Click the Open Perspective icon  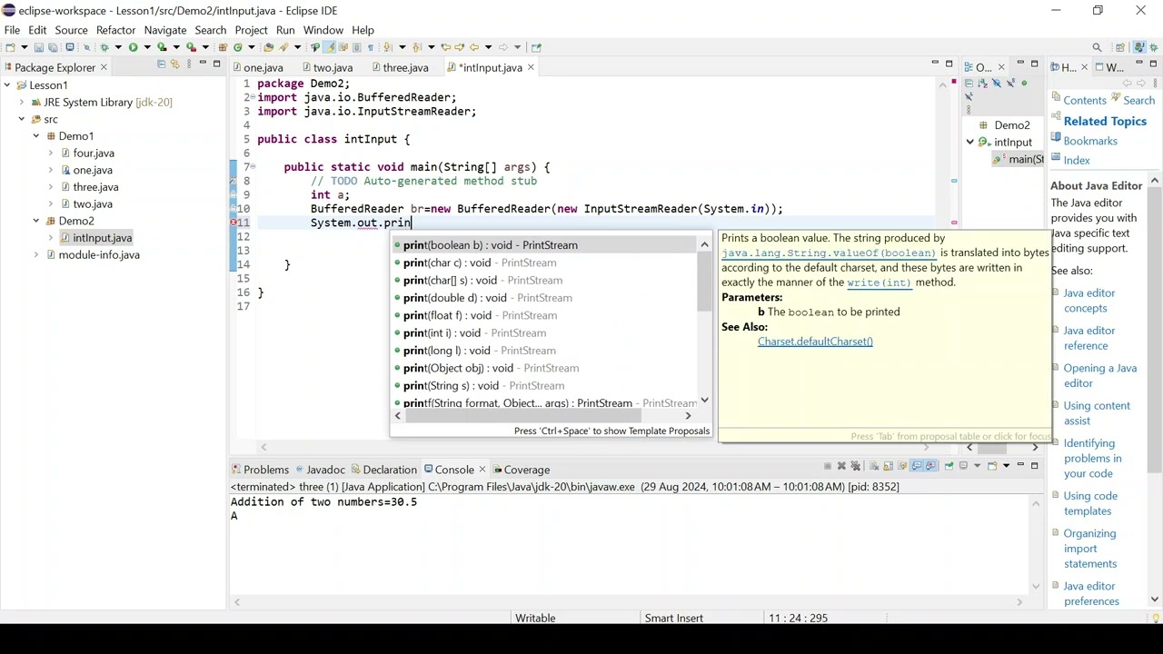(x=1120, y=47)
